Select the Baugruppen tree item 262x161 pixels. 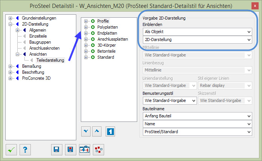pos(40,42)
